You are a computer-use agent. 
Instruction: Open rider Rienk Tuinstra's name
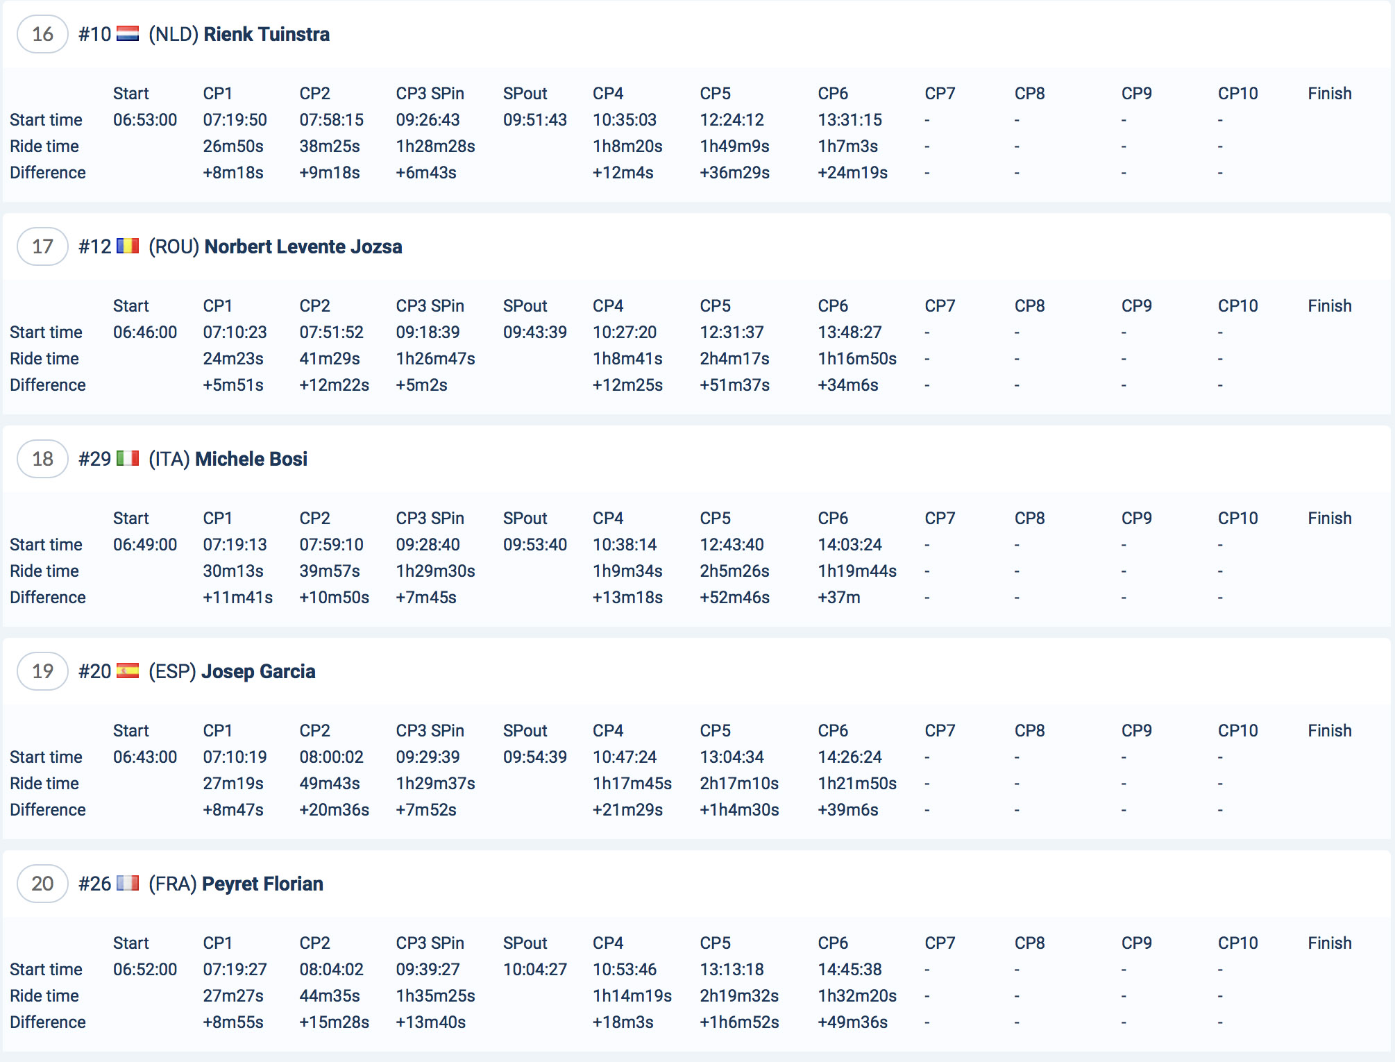click(x=267, y=34)
